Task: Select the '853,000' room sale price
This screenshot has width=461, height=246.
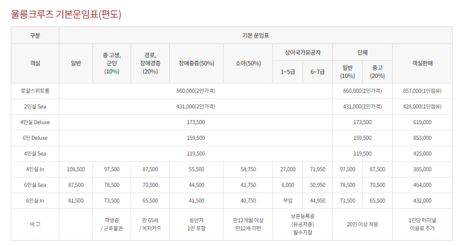Action: pos(422,138)
